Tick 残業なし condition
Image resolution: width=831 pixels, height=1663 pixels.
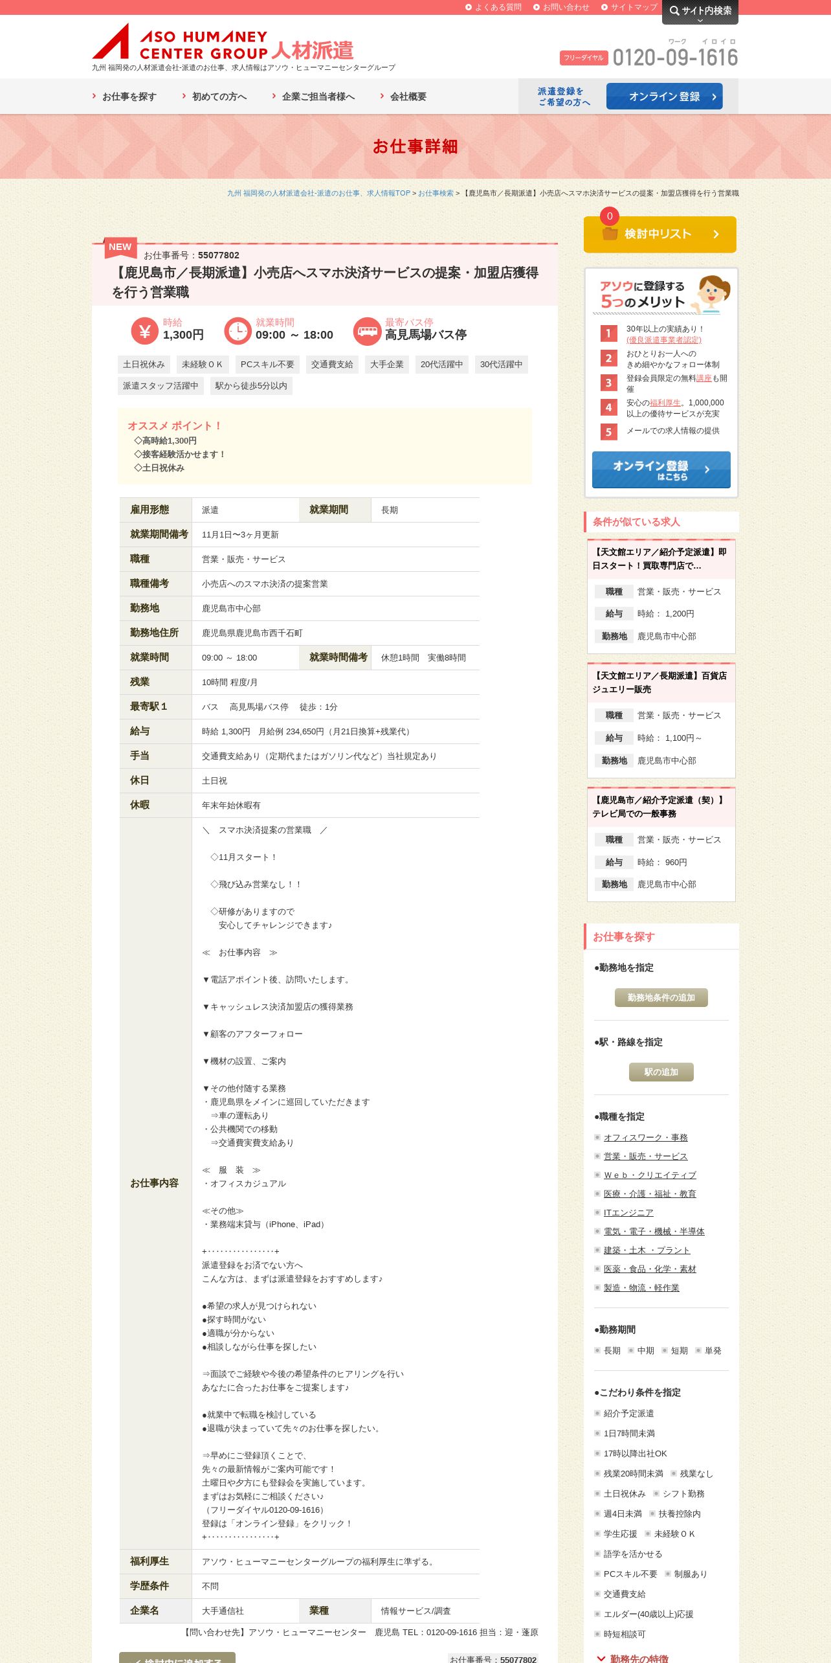point(692,1473)
